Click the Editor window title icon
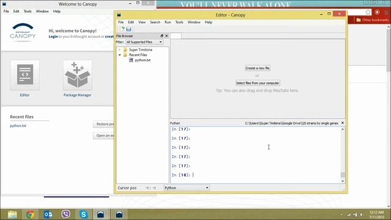The width and height of the screenshot is (391, 220). click(119, 15)
